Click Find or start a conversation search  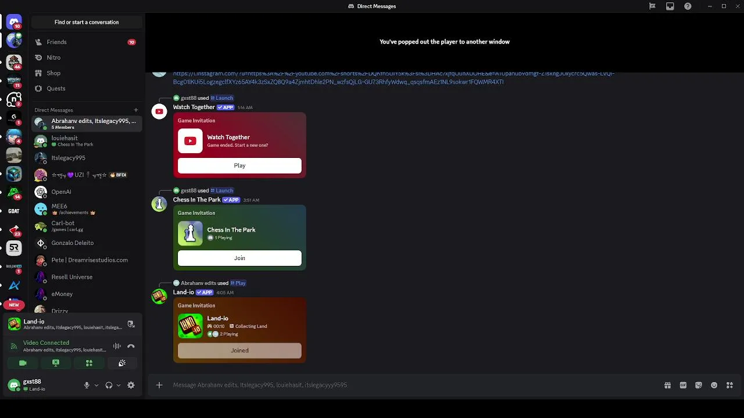click(x=87, y=22)
